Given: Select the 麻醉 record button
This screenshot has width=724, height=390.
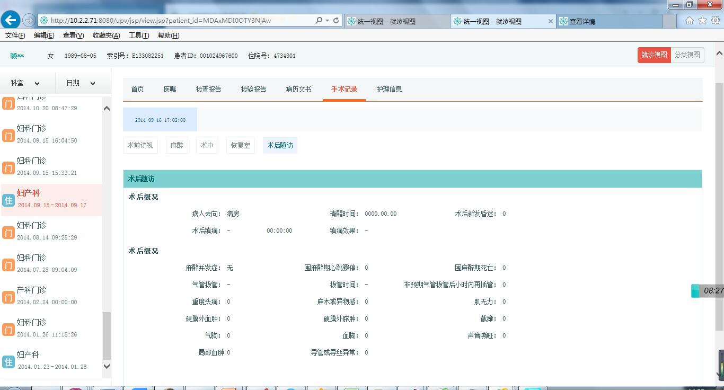Looking at the screenshot, I should coord(176,145).
